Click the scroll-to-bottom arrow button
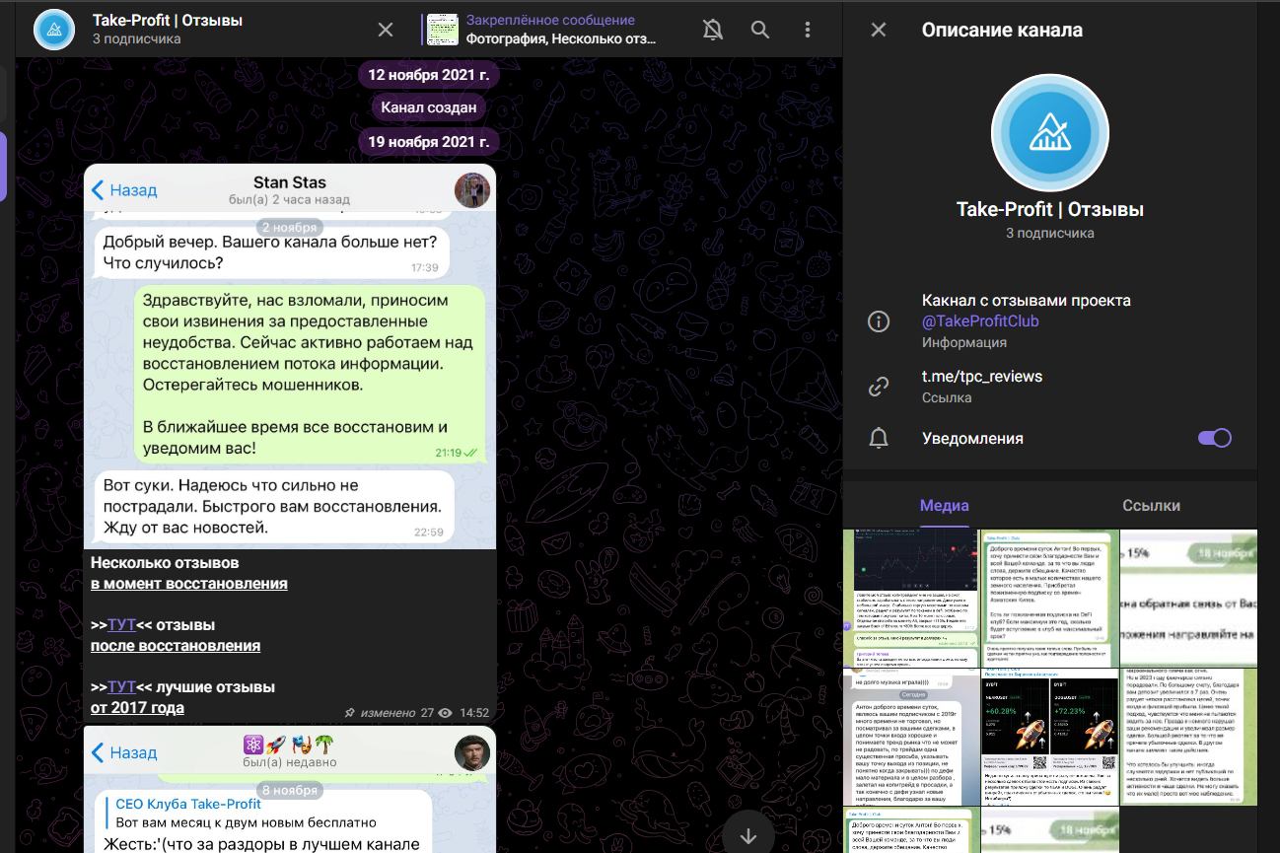The height and width of the screenshot is (853, 1280). click(x=747, y=835)
